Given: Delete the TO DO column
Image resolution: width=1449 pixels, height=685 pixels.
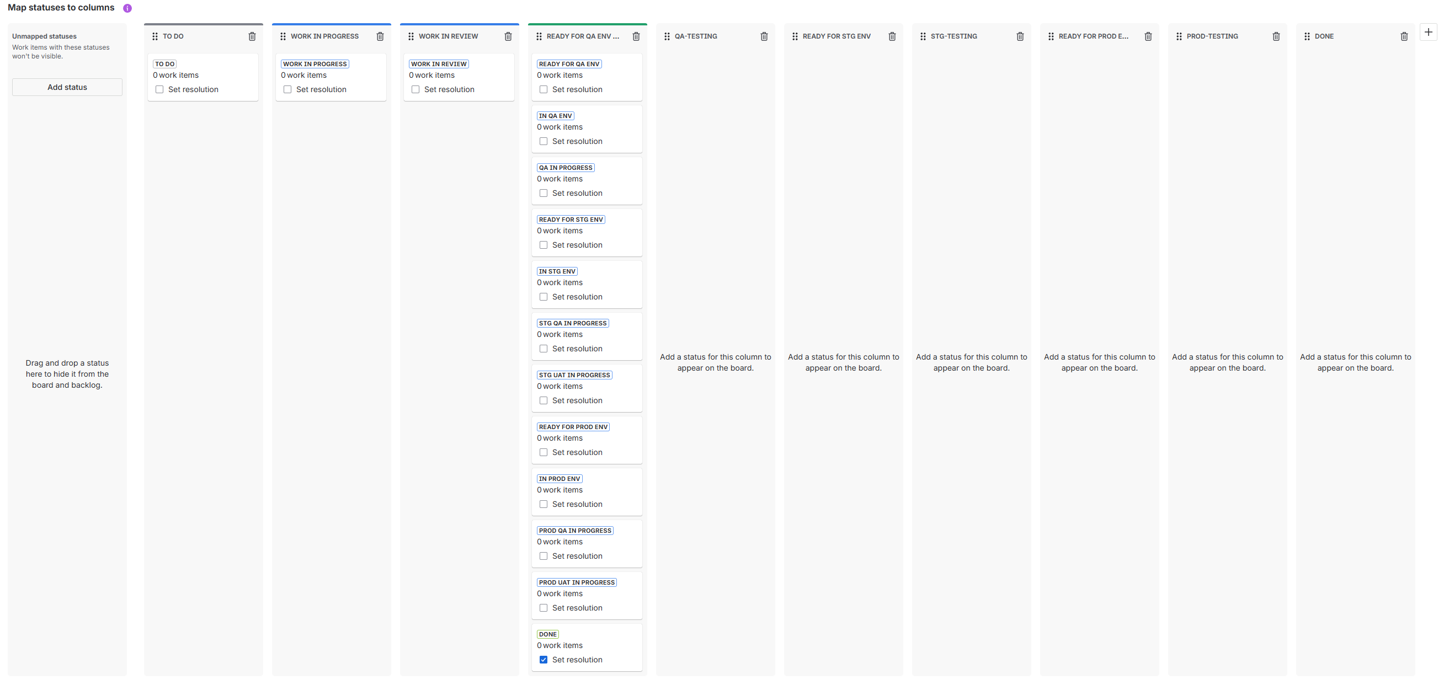Looking at the screenshot, I should tap(252, 36).
